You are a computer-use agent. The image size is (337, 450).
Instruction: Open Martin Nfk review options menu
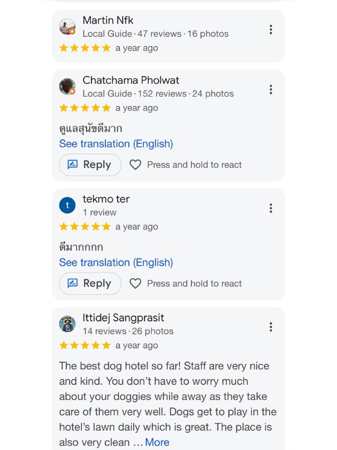coord(271,30)
